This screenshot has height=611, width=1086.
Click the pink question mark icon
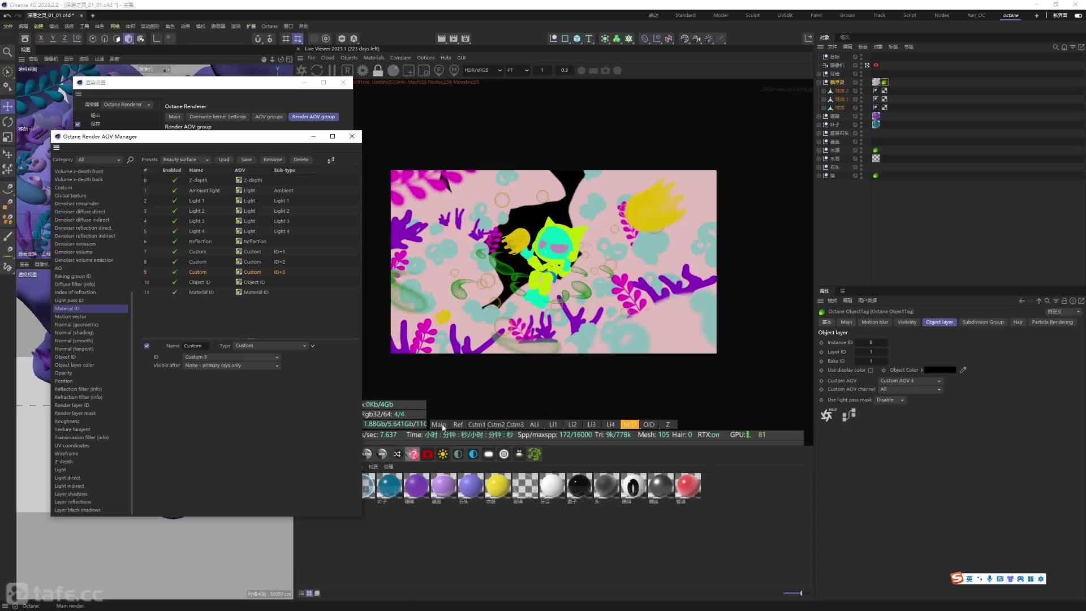tap(412, 454)
